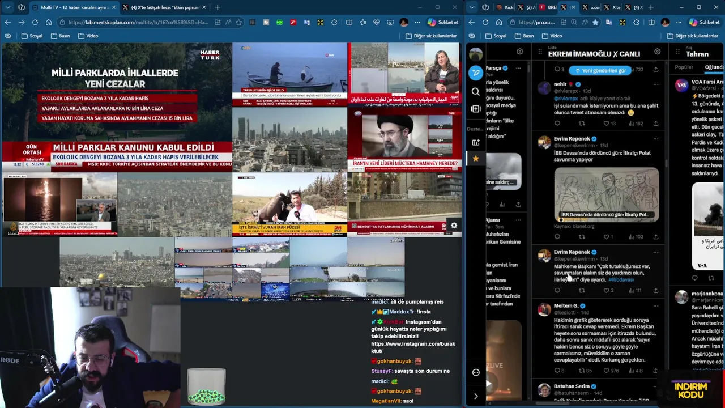Switch to Kick tab in right browser
This screenshot has width=725, height=408.
[505, 7]
